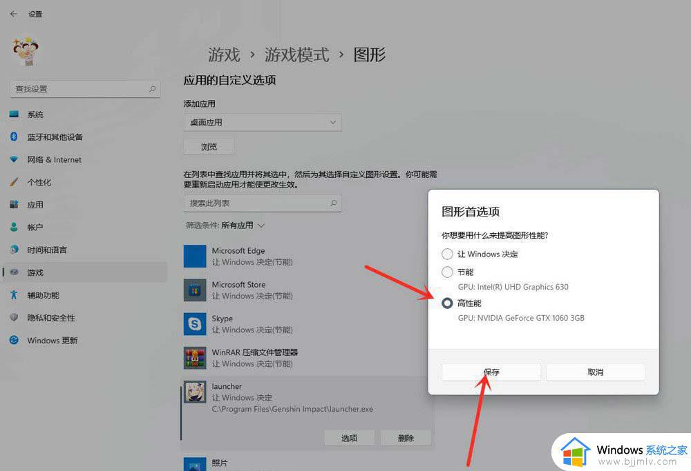Click the 搜索此列表 search field
The image size is (691, 471).
[x=263, y=203]
